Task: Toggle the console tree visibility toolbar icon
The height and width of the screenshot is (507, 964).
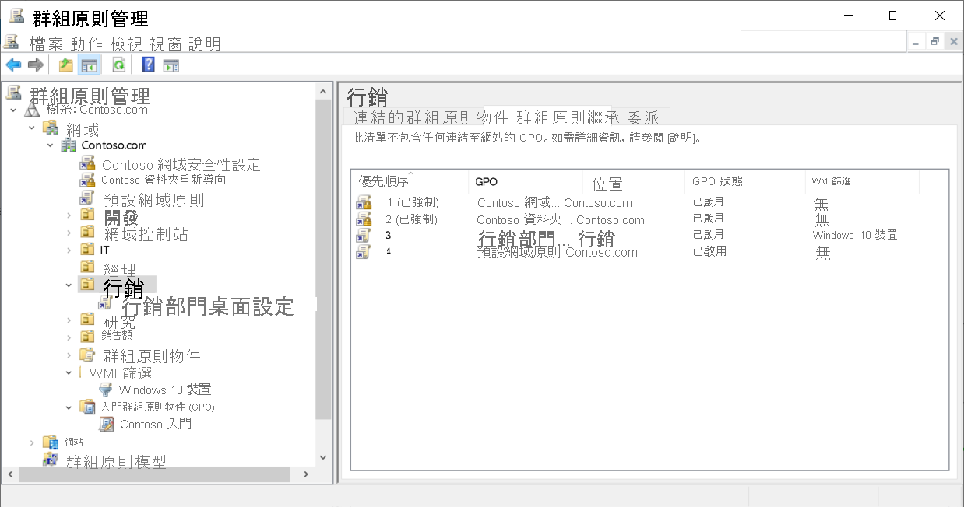Action: click(x=91, y=65)
